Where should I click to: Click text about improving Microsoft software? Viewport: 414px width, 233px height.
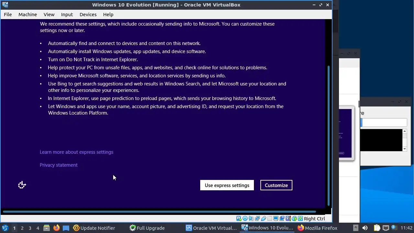(x=137, y=75)
